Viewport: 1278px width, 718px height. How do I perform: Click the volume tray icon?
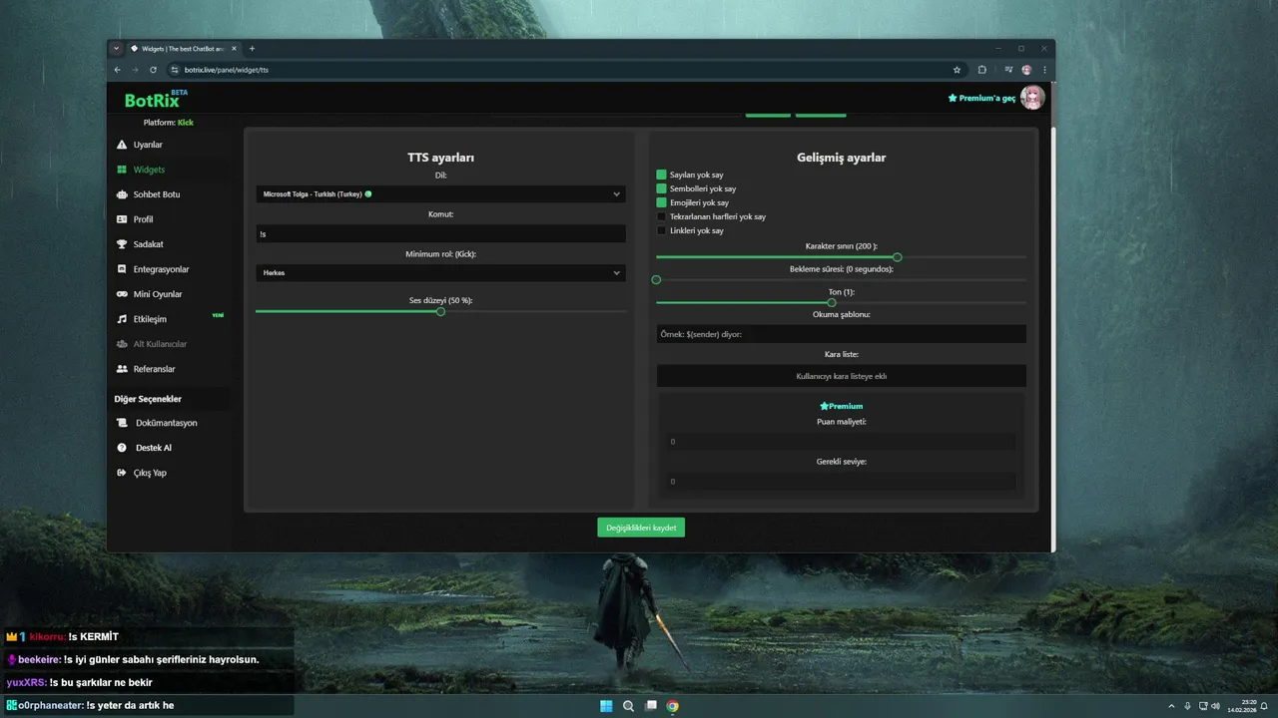coord(1215,706)
